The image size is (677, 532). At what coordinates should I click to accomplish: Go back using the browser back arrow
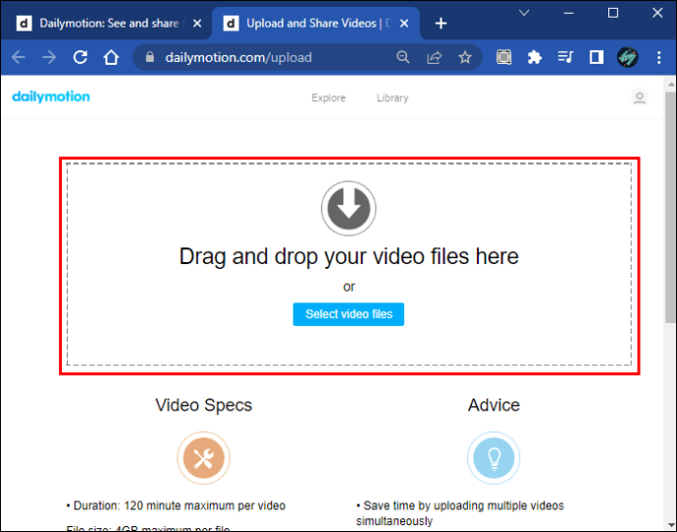coord(19,57)
